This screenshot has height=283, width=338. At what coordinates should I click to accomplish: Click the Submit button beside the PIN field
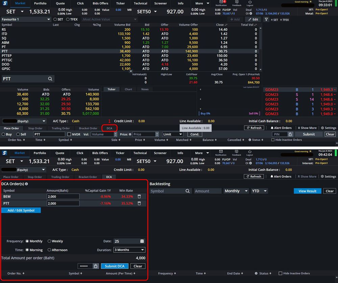tap(309, 134)
